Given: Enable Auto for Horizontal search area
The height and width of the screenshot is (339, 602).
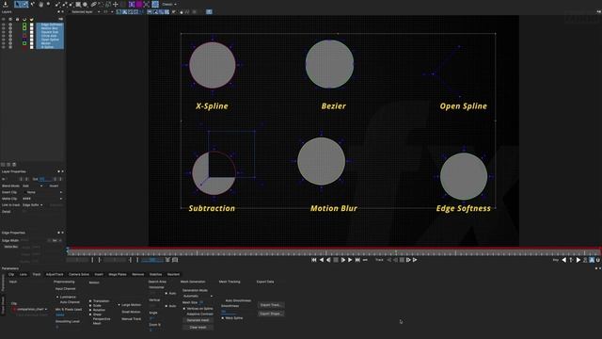Looking at the screenshot, I should tap(166, 293).
